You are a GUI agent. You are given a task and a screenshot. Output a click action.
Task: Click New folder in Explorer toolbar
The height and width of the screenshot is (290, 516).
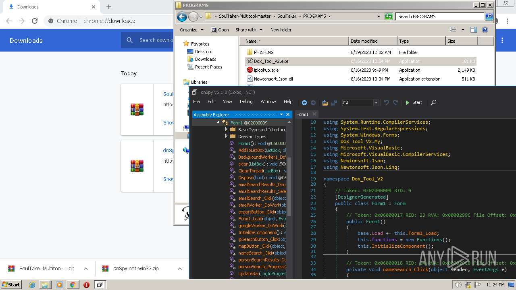click(x=281, y=30)
